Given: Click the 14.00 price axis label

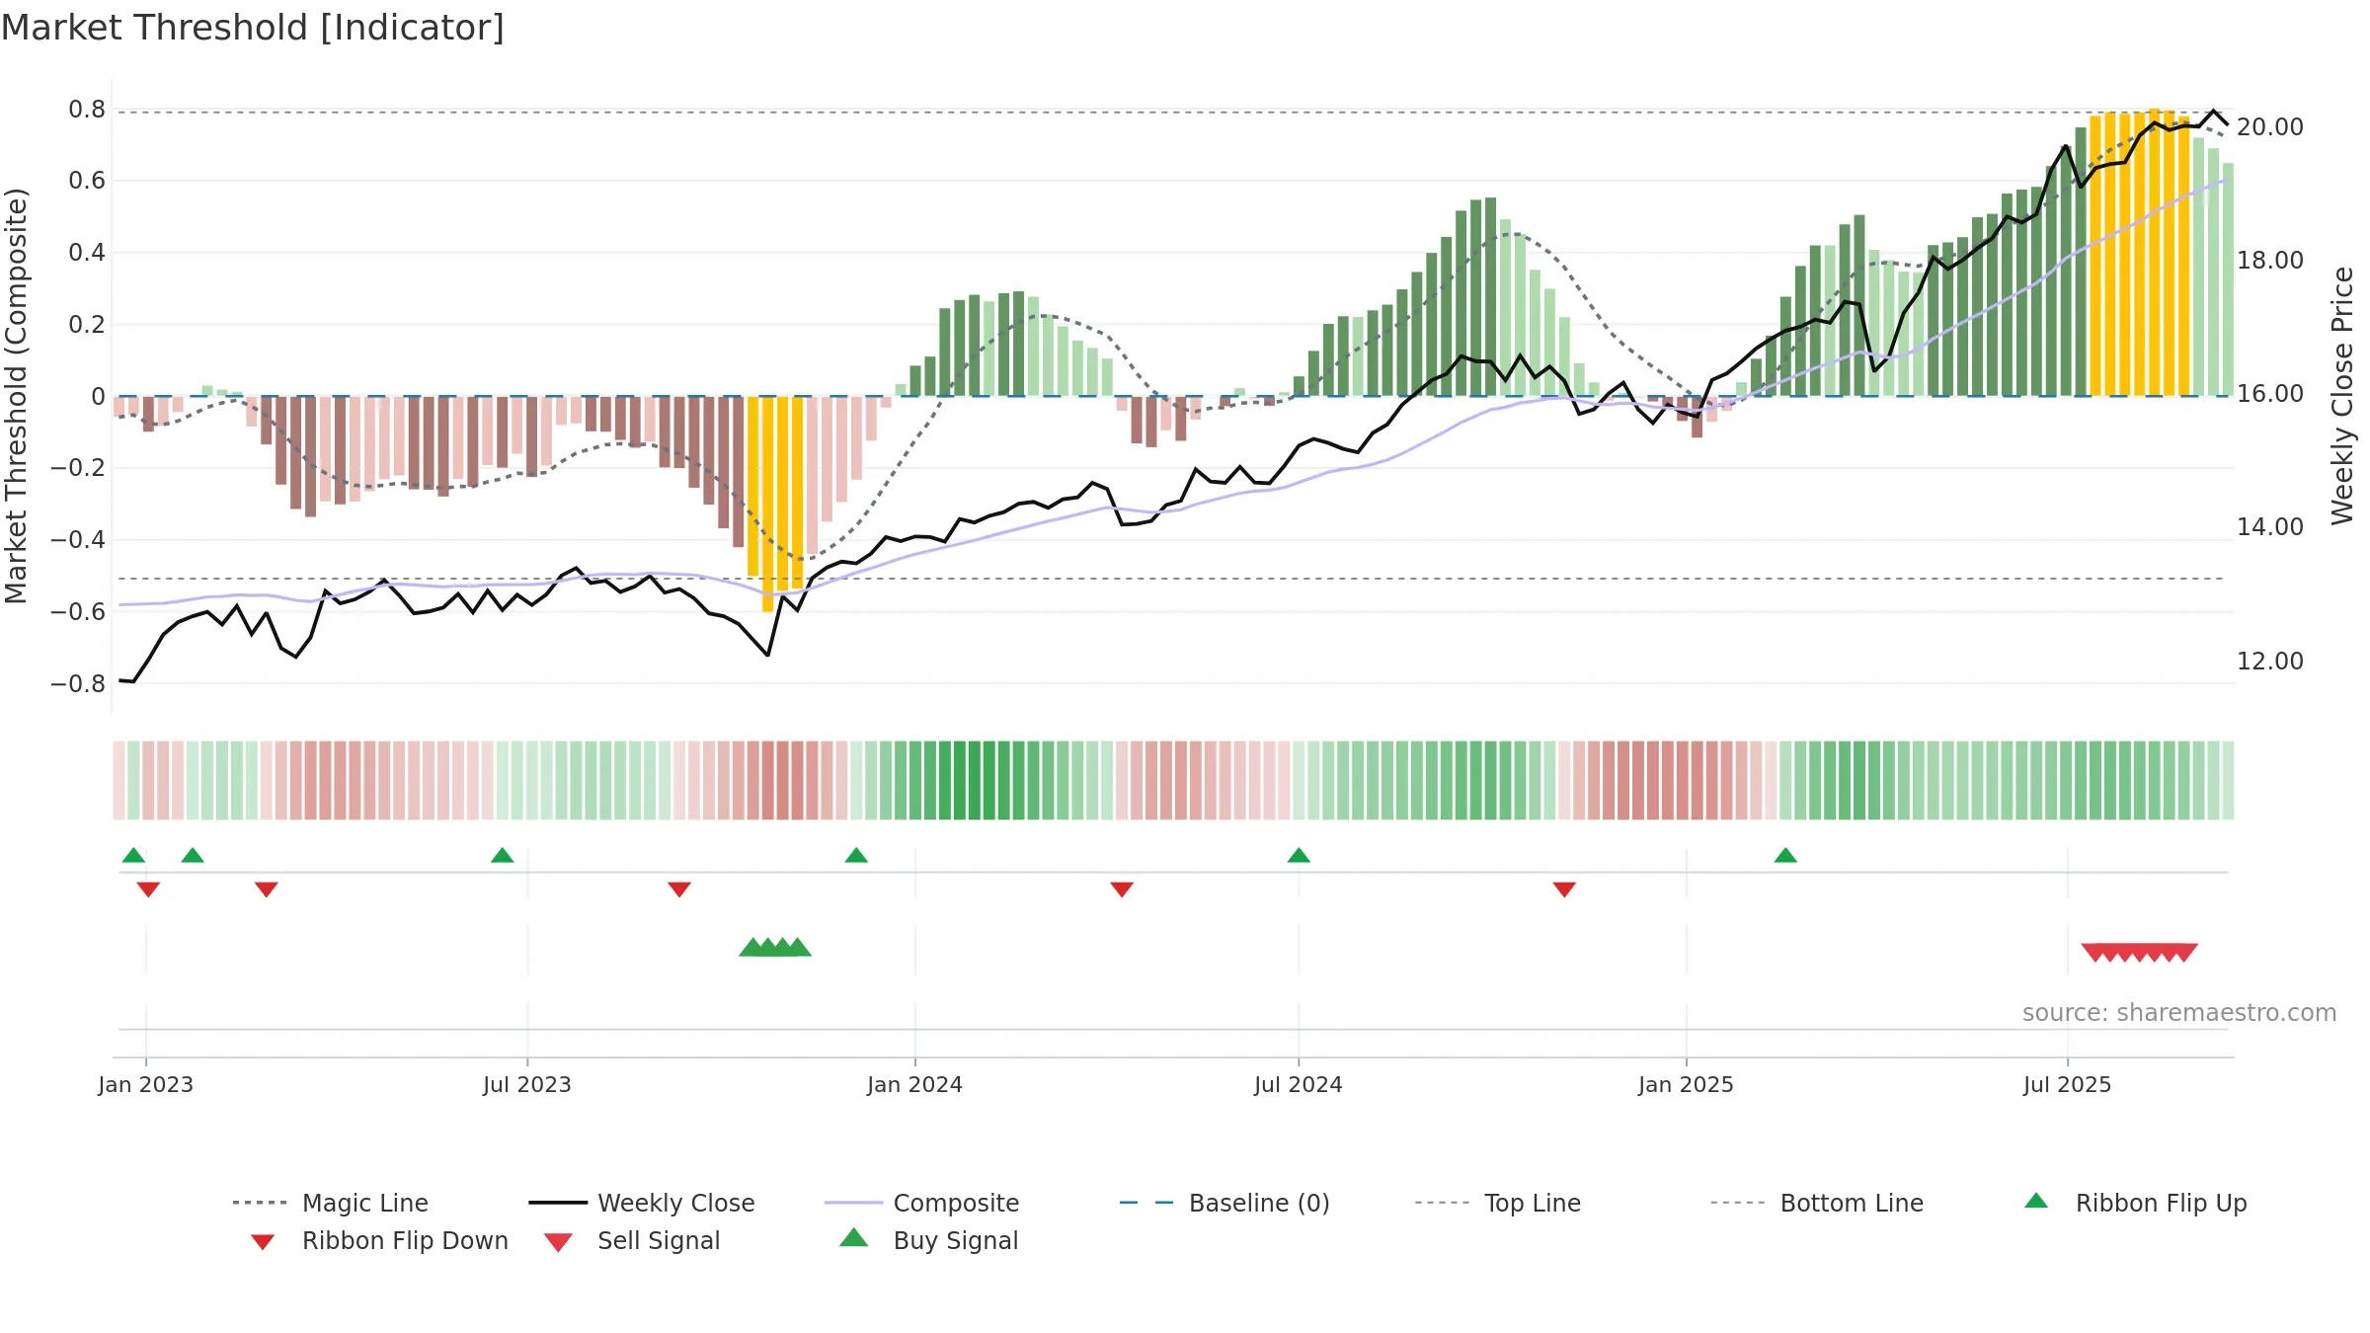Looking at the screenshot, I should 2270,527.
